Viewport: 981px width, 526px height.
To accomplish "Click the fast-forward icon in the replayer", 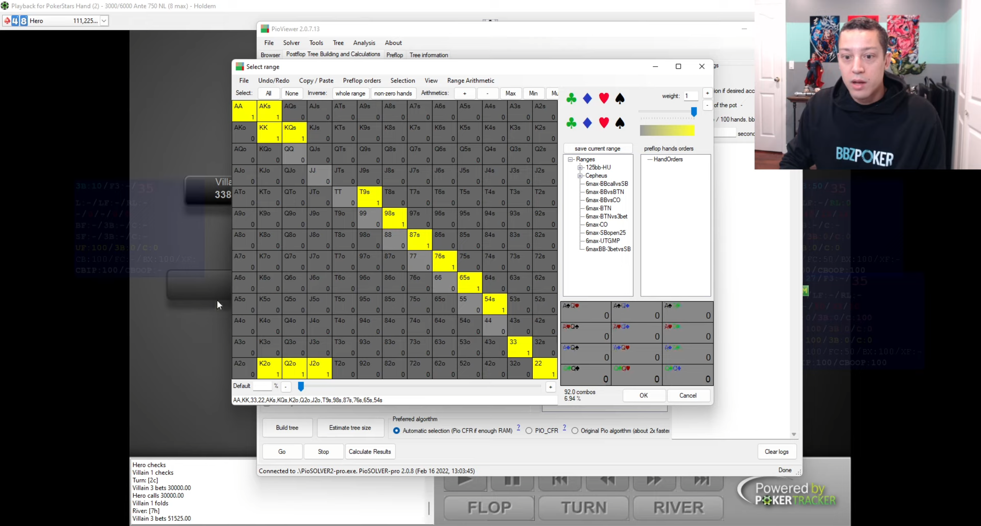I will [x=654, y=482].
